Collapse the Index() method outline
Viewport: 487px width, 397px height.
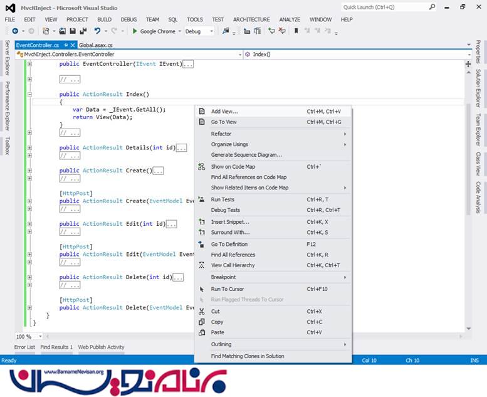pyautogui.click(x=29, y=94)
